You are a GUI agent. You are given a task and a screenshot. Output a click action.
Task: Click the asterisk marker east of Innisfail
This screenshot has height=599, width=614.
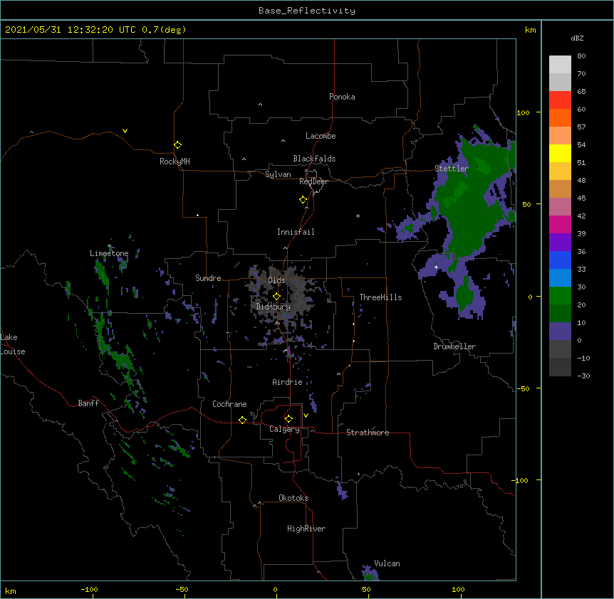click(358, 216)
